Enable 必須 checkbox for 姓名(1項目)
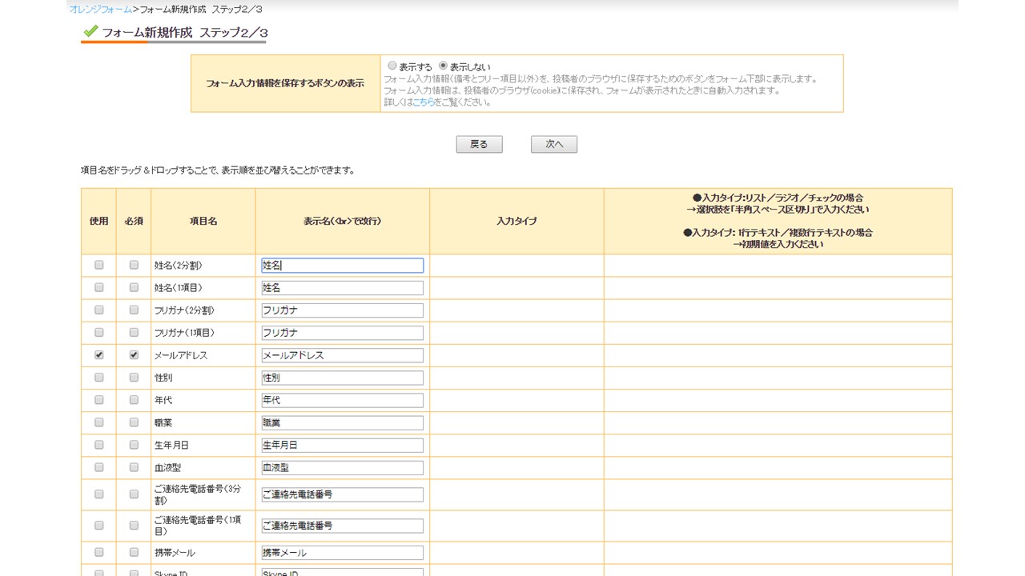This screenshot has width=1025, height=576. pos(134,287)
